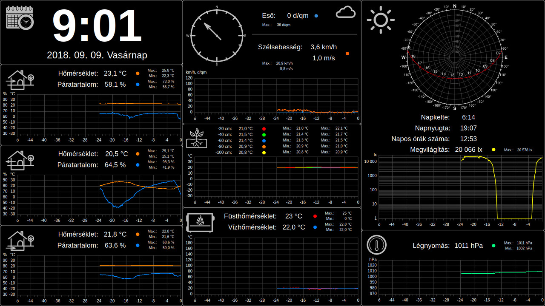Click the orange dot next to 20,5 °C
Viewport: 545px width, 306px height.
138,154
